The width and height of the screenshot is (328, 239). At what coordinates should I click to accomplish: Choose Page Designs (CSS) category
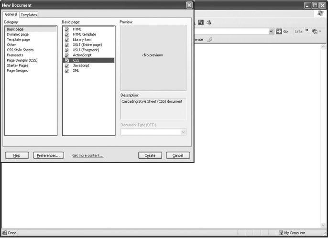[22, 60]
